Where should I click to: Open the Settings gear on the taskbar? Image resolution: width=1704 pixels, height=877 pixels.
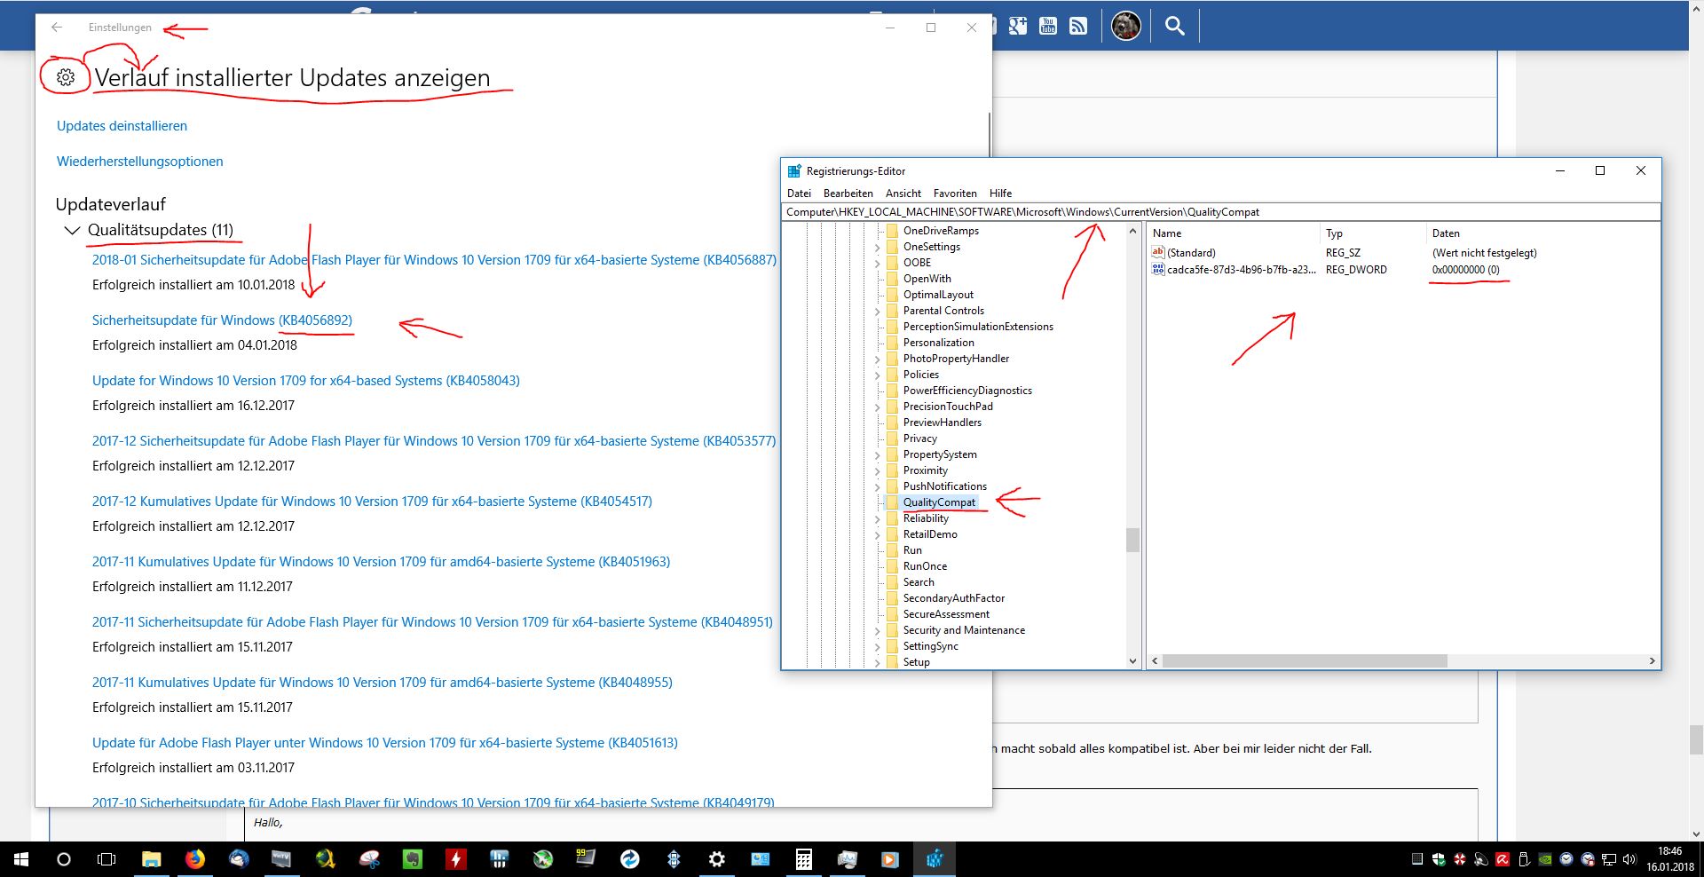click(x=717, y=859)
